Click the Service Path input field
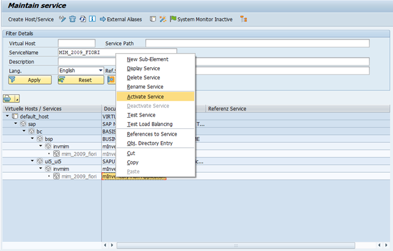Viewport: 393px width, 251px height. click(257, 43)
